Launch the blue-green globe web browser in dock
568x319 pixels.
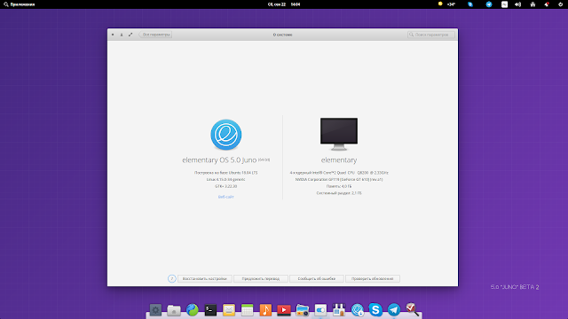(x=193, y=310)
